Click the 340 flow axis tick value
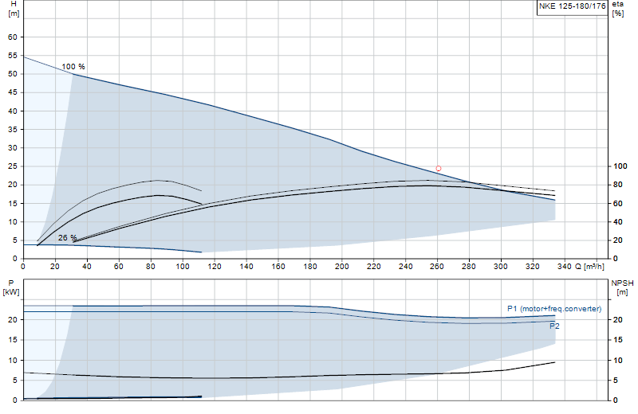This screenshot has height=414, width=638. point(565,267)
